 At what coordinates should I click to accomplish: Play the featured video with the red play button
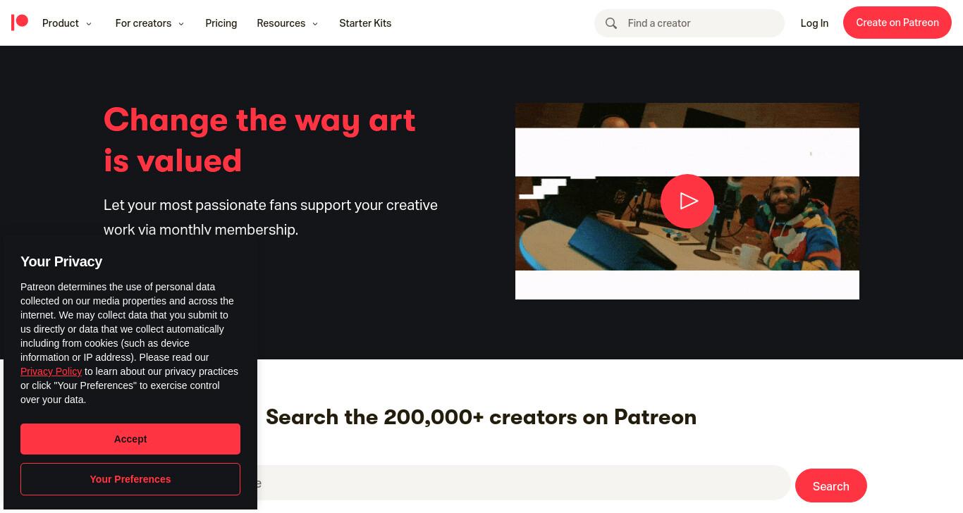tap(687, 201)
